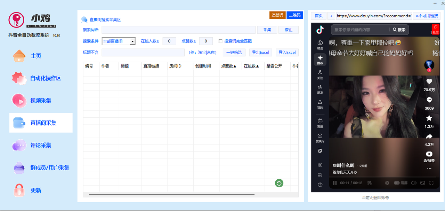The image size is (445, 211).
Task: Click the 朋友 icon in Douyin sidebar
Action: [320, 89]
